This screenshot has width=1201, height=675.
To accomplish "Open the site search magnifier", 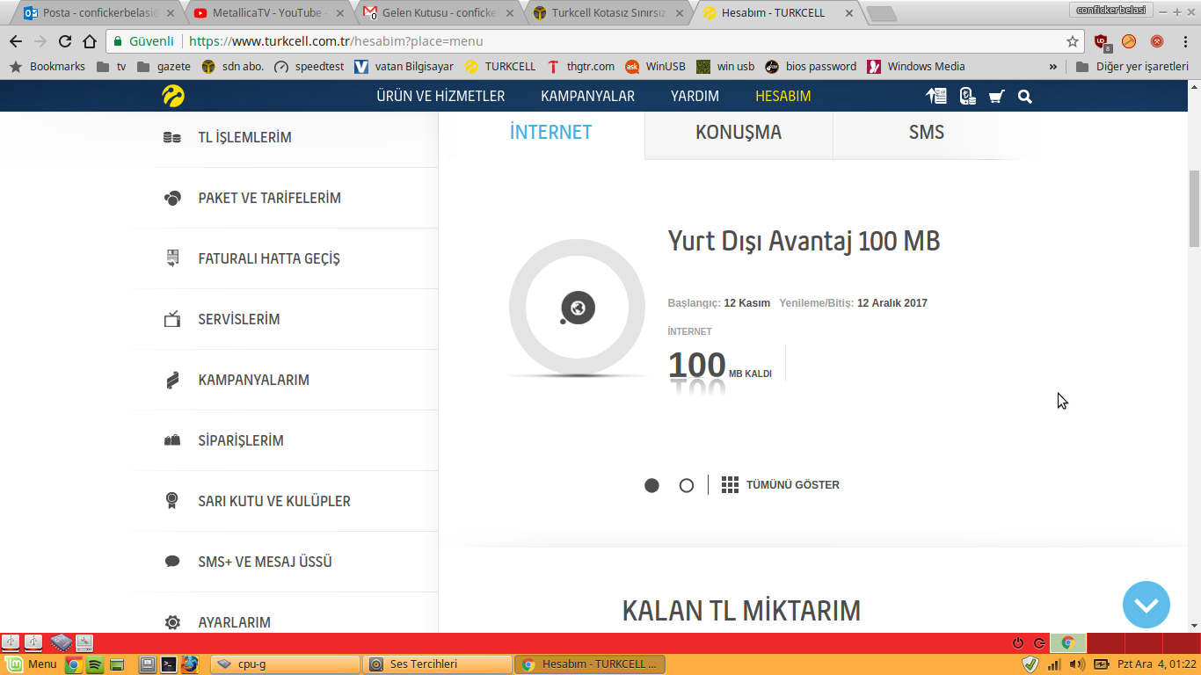I will (x=1024, y=97).
